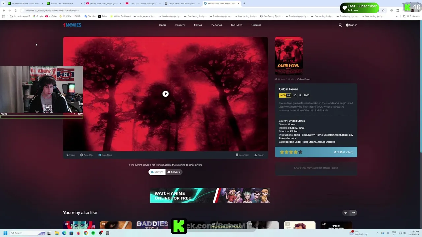Screen dimensions: 422x237
Task: Go to TV-Series section
Action: (x=216, y=25)
